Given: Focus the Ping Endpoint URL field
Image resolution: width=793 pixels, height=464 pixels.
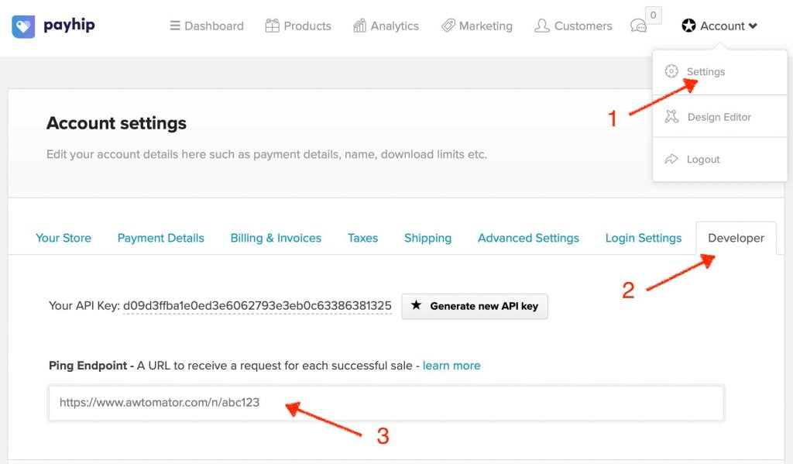Looking at the screenshot, I should [386, 403].
